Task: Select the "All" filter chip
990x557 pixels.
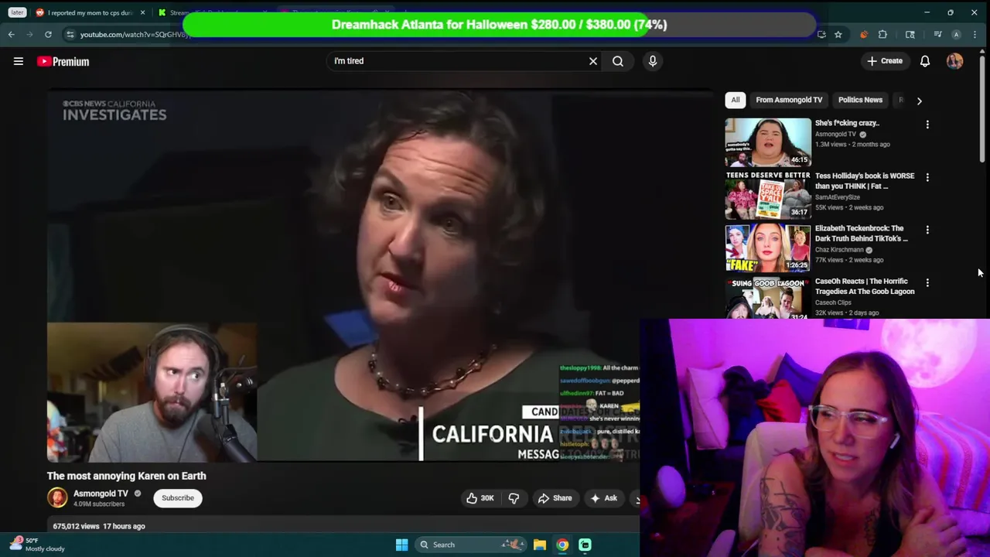Action: point(736,100)
